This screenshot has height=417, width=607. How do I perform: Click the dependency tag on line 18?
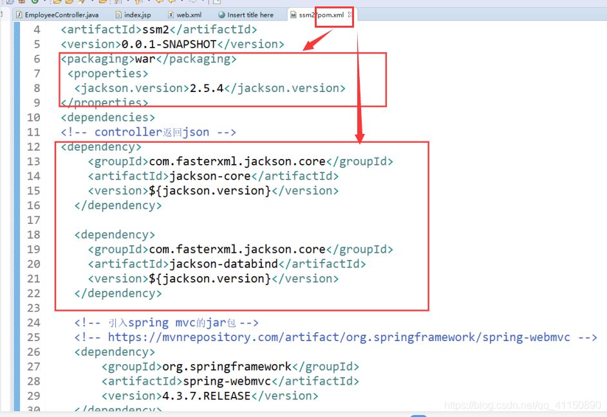coord(115,235)
